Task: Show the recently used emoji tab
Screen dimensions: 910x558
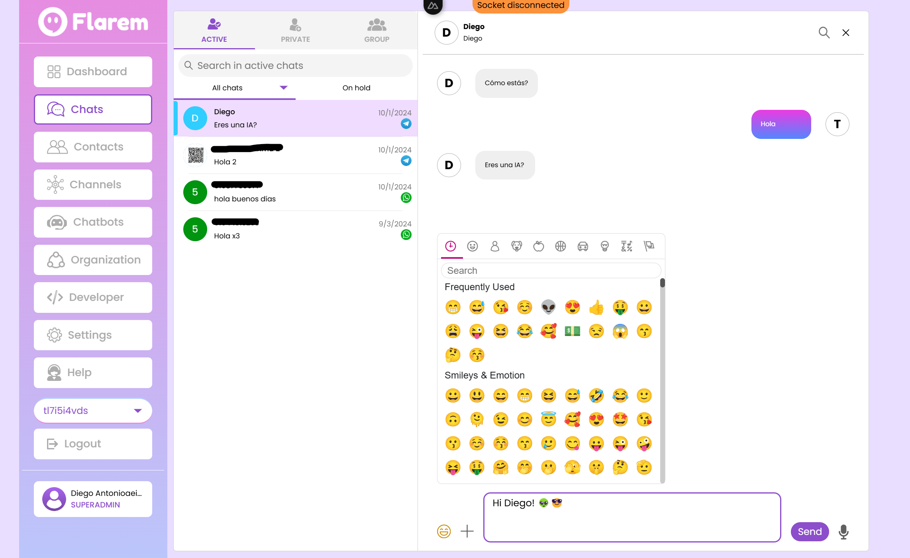Action: coord(451,246)
